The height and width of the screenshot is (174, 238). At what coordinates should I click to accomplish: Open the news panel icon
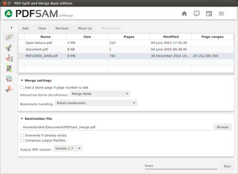click(209, 14)
